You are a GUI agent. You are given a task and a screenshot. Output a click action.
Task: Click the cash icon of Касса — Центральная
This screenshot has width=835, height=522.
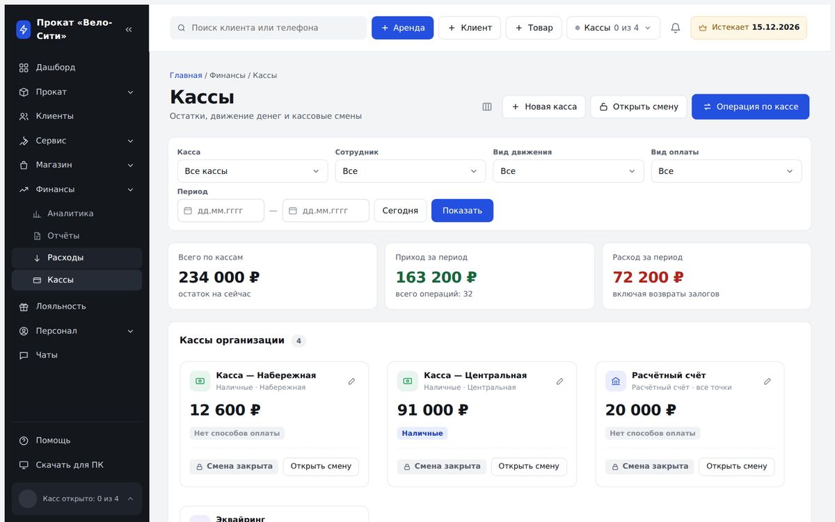[x=408, y=381]
